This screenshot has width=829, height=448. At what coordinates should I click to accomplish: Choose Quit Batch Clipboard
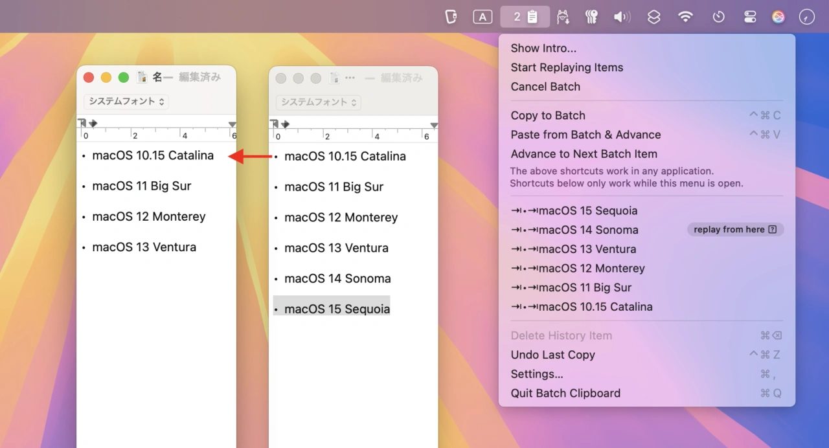565,393
